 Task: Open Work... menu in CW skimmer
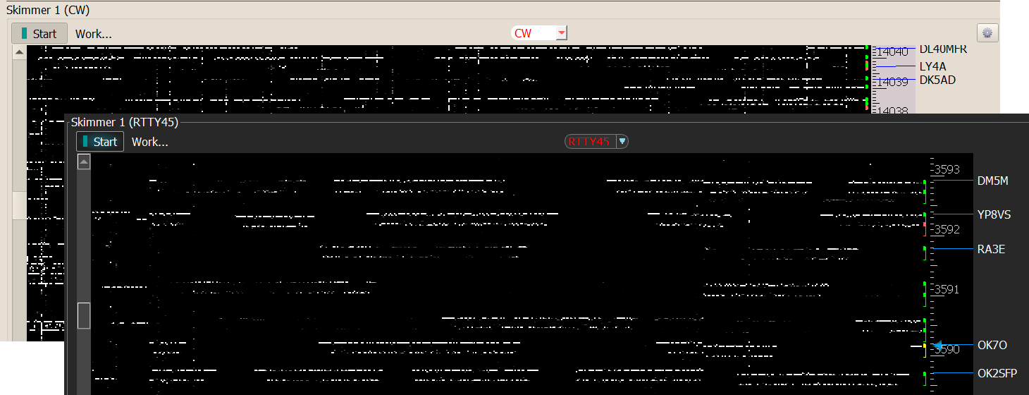(94, 34)
